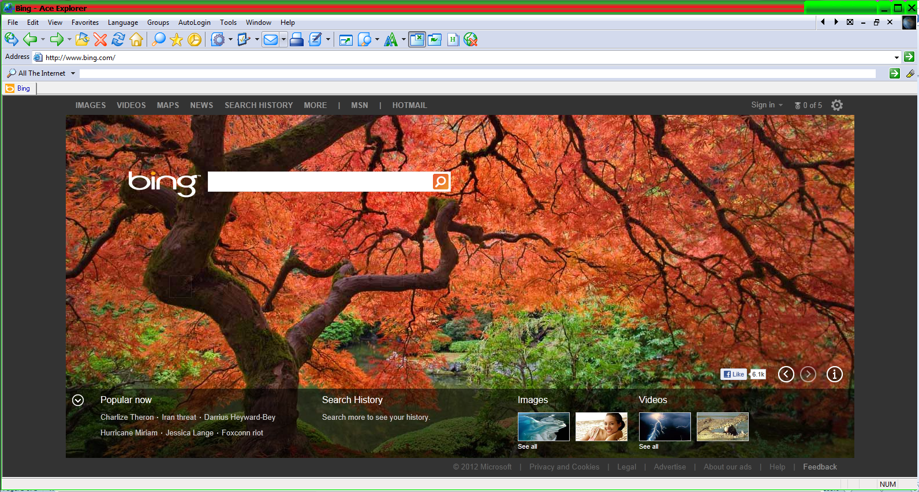Open the Tools menu
This screenshot has width=919, height=492.
228,23
